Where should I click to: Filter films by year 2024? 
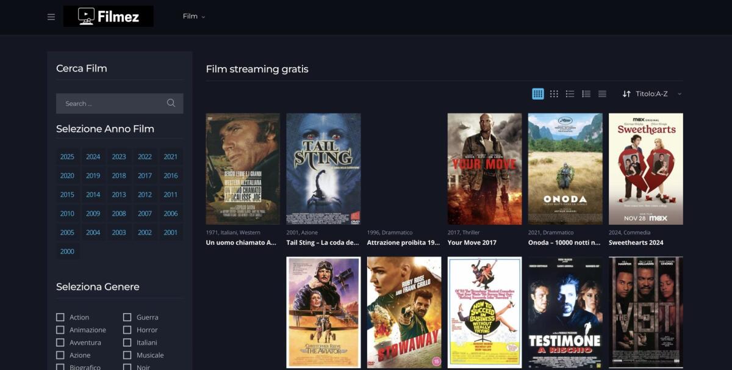click(x=93, y=156)
